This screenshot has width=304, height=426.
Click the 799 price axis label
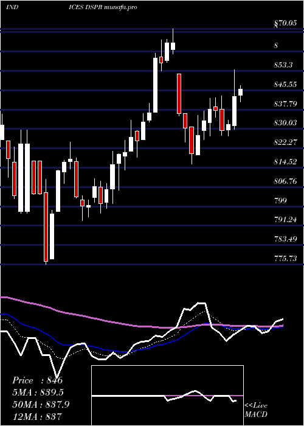click(280, 200)
